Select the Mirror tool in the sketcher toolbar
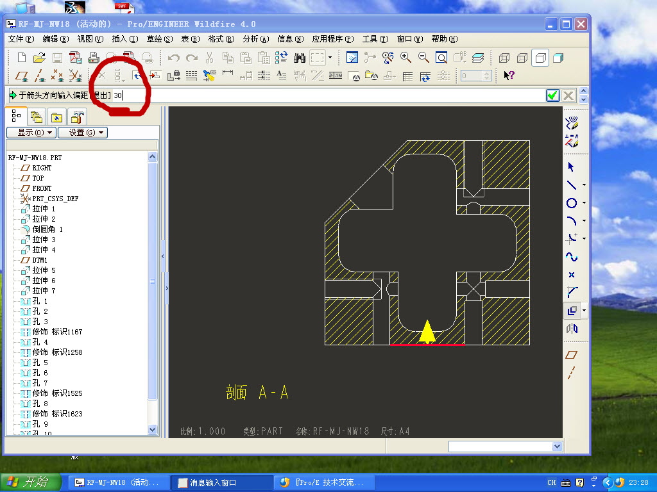The height and width of the screenshot is (492, 657). (572, 329)
